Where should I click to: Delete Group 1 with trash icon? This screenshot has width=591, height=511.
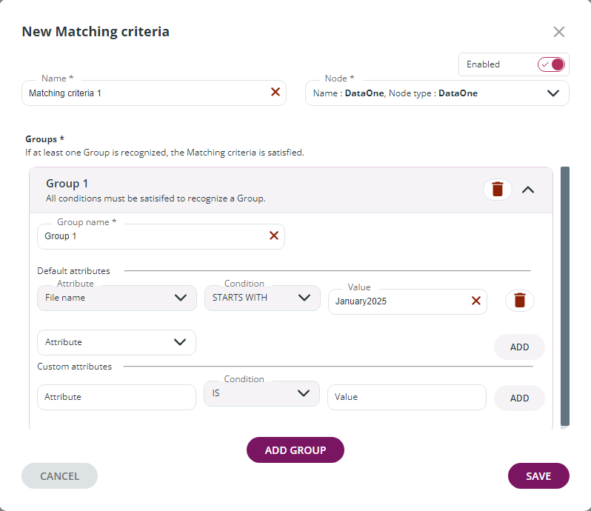(498, 190)
